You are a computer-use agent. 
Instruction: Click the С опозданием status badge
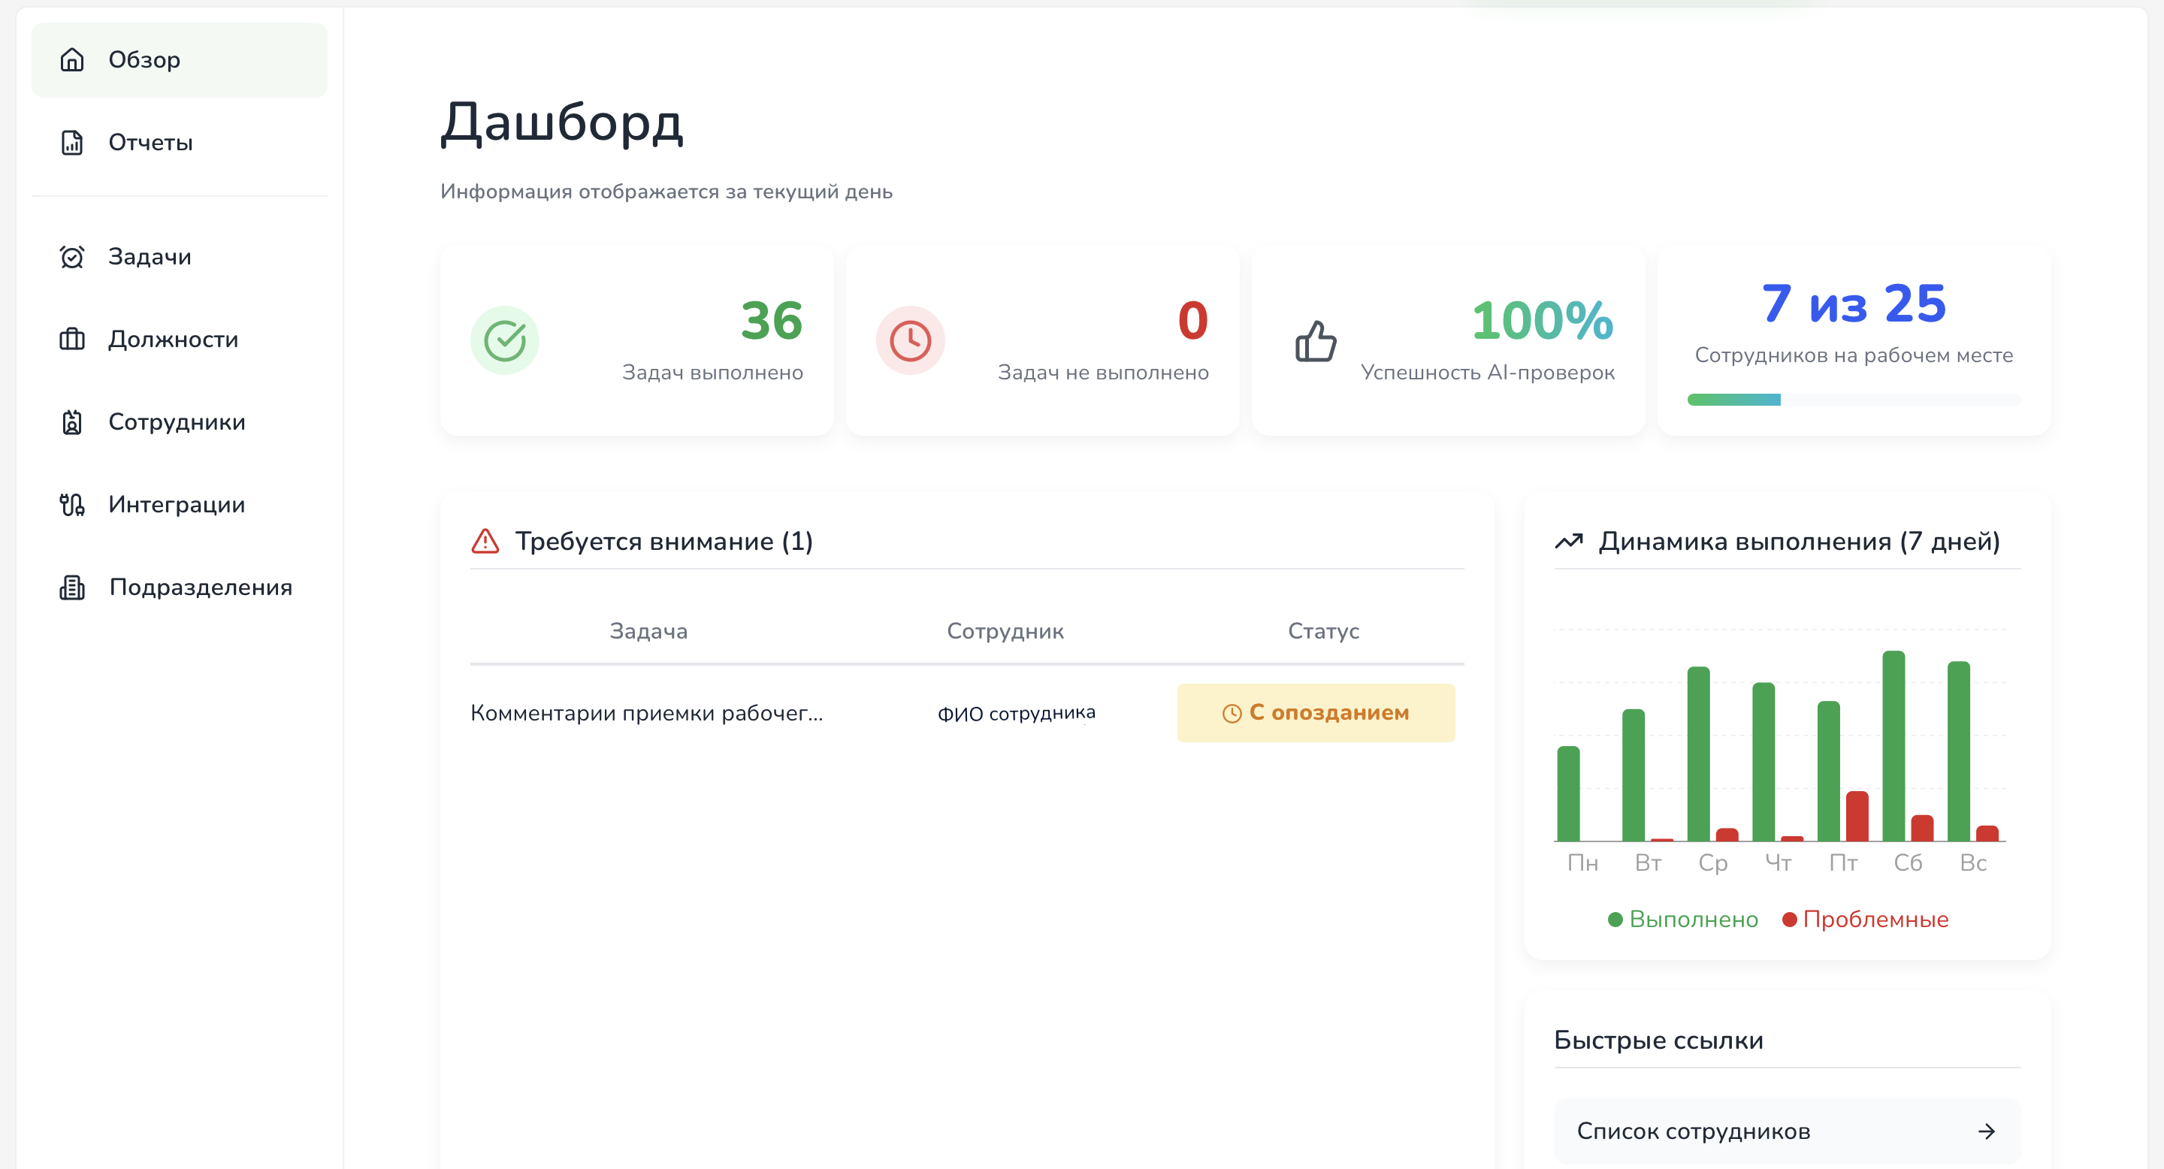point(1316,713)
